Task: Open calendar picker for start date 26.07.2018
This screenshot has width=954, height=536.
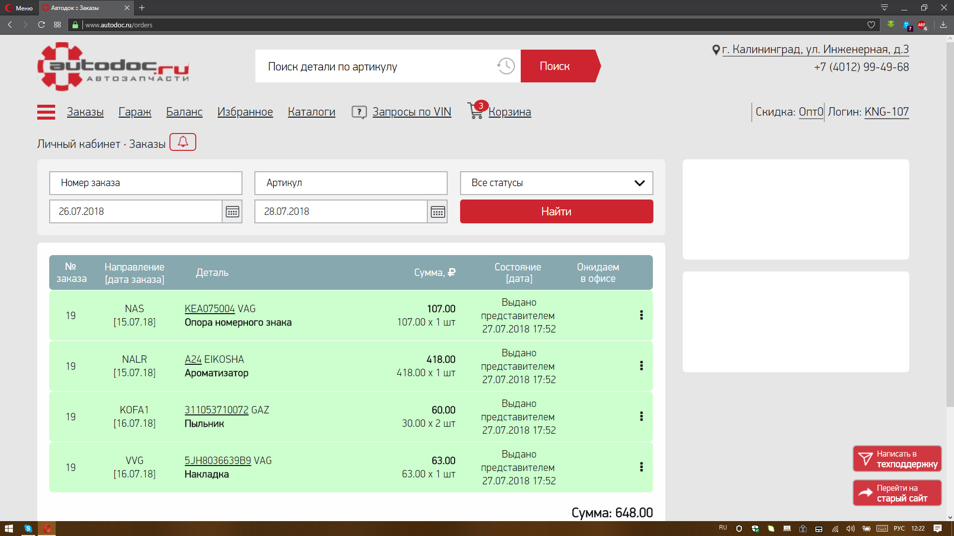Action: (233, 212)
